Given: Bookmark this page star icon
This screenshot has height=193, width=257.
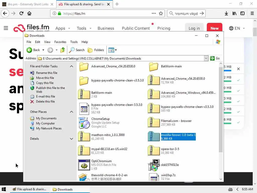Looking at the screenshot, I should pos(161,14).
